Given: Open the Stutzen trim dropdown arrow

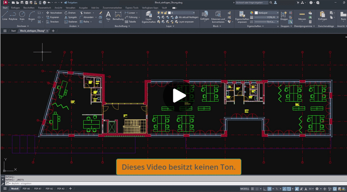Looking at the screenshot, I should [94, 13].
